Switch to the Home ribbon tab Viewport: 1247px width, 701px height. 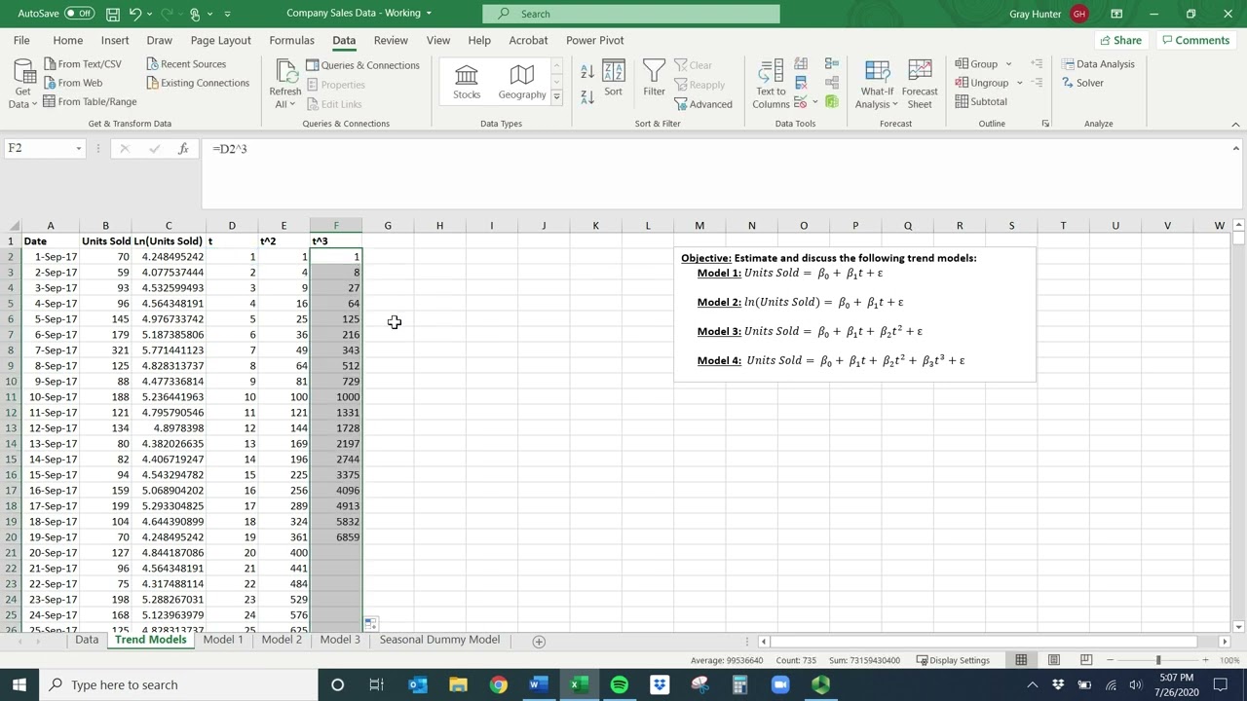67,40
